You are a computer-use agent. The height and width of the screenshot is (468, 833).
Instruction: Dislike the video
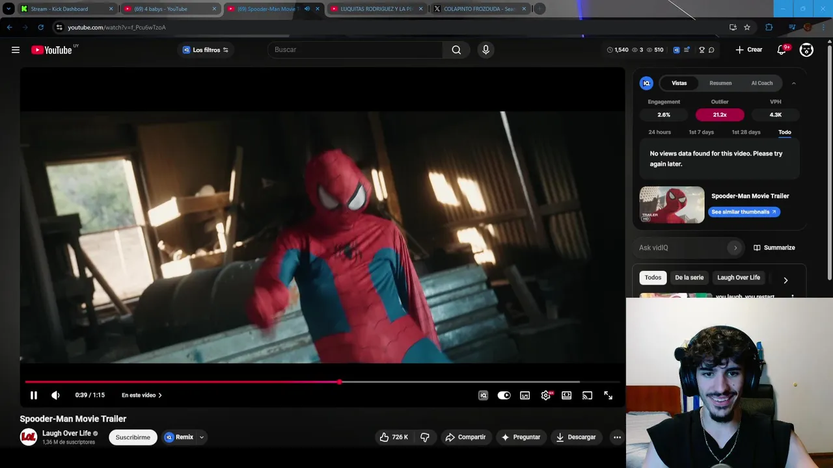click(425, 437)
